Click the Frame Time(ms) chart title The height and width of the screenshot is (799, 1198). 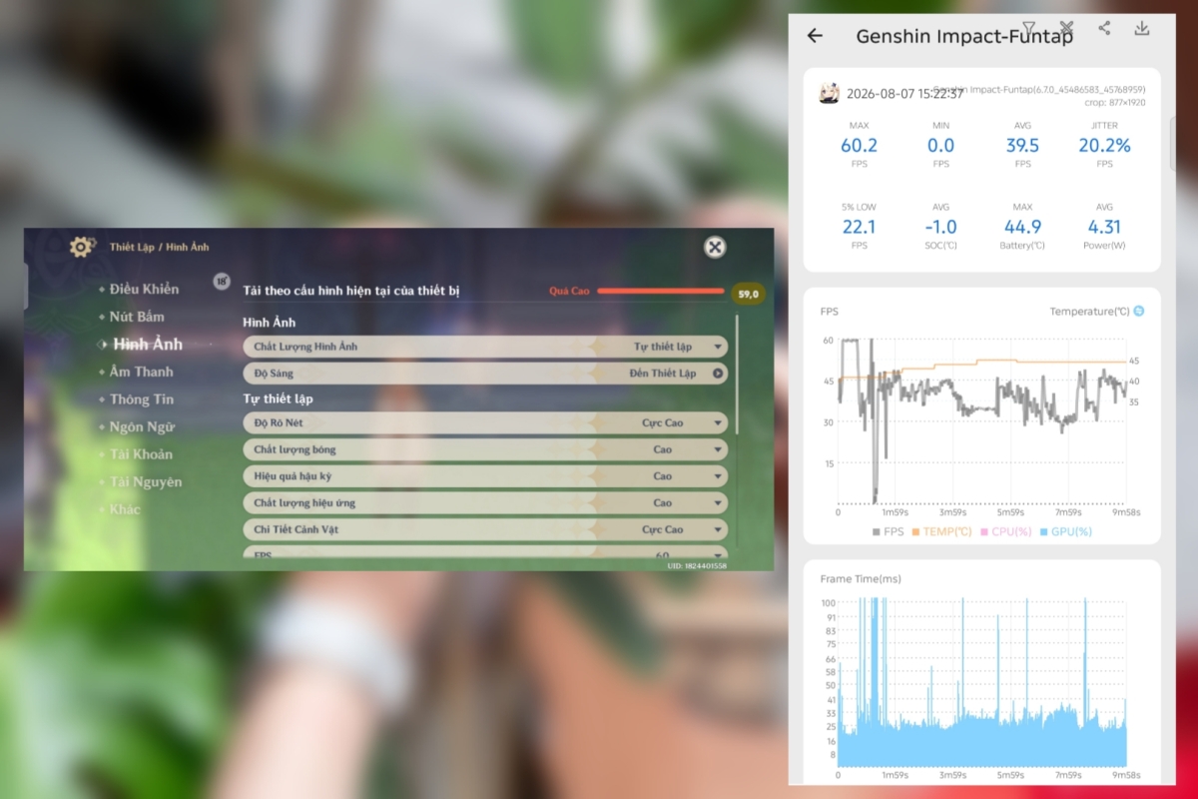pyautogui.click(x=860, y=578)
